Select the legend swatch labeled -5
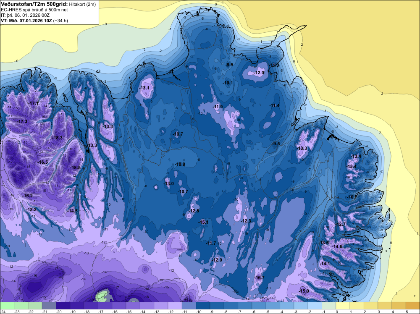The height and width of the screenshot is (314, 420). 273,306
